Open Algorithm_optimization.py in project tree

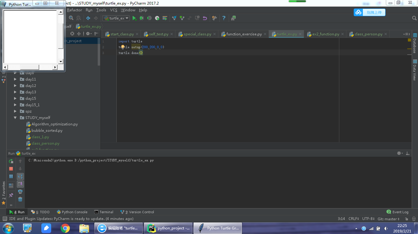click(55, 124)
